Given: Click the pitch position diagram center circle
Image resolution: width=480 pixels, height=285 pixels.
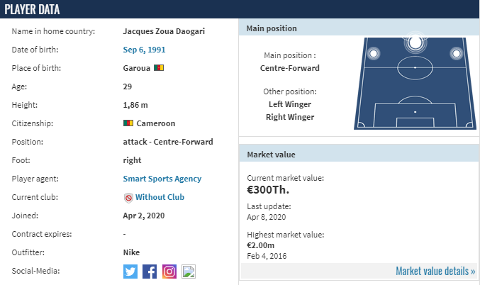Looking at the screenshot, I should [x=415, y=67].
